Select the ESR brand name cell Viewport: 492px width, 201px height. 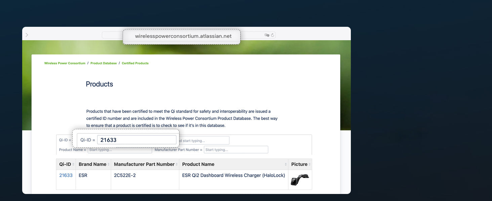[x=83, y=175]
